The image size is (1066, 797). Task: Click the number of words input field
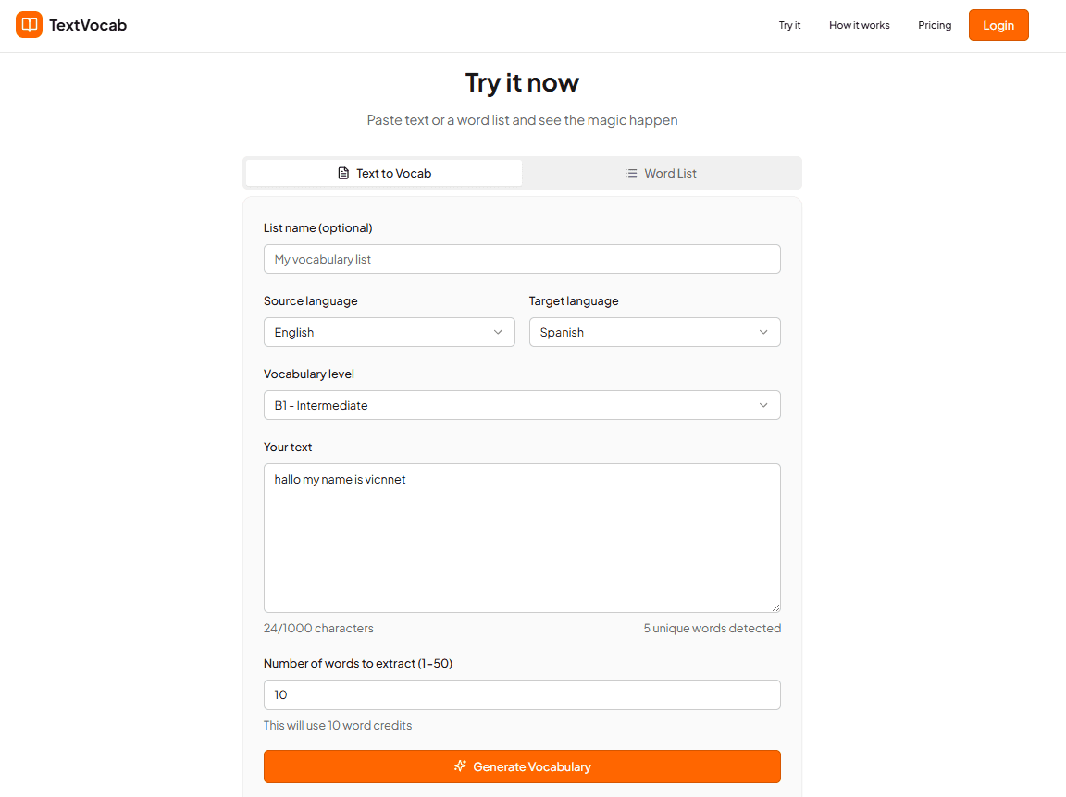coord(522,694)
